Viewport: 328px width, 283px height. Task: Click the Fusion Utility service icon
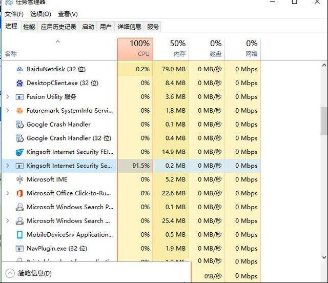[x=19, y=97]
